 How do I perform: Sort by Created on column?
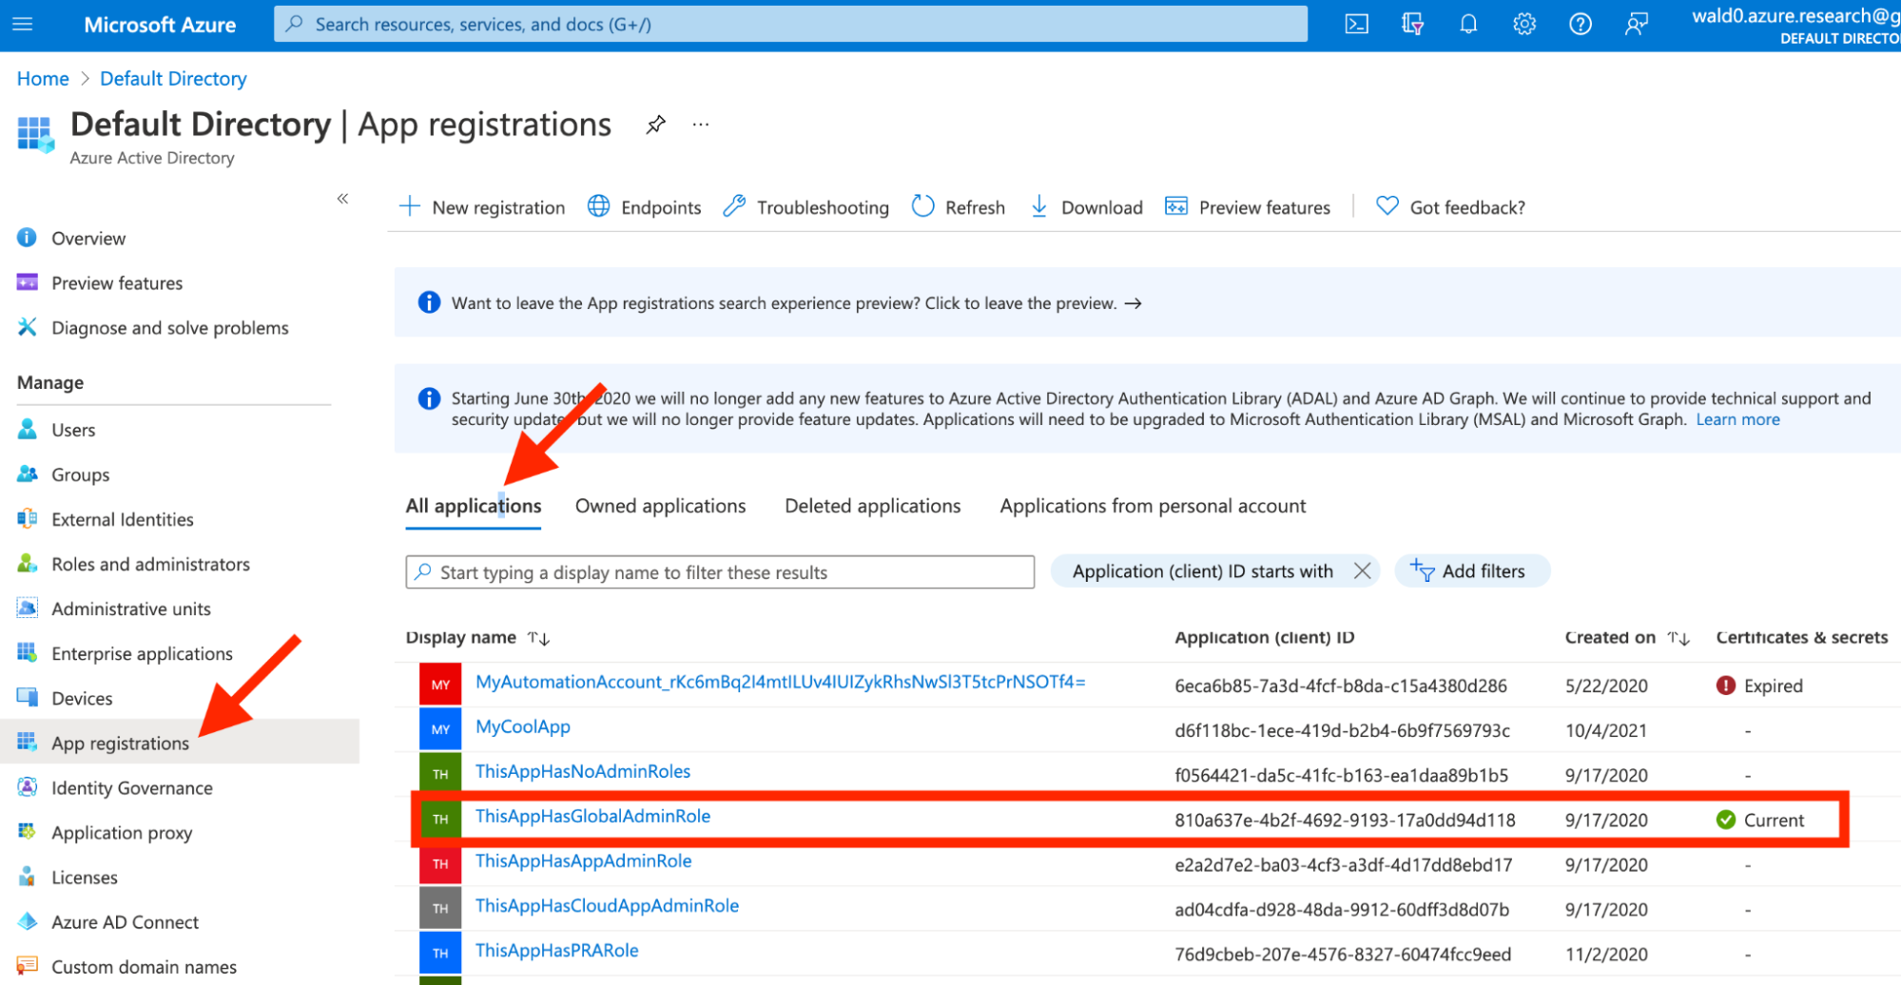coord(1678,638)
